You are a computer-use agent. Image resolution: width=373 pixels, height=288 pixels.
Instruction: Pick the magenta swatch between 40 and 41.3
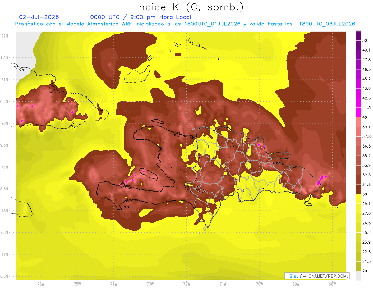(358, 112)
